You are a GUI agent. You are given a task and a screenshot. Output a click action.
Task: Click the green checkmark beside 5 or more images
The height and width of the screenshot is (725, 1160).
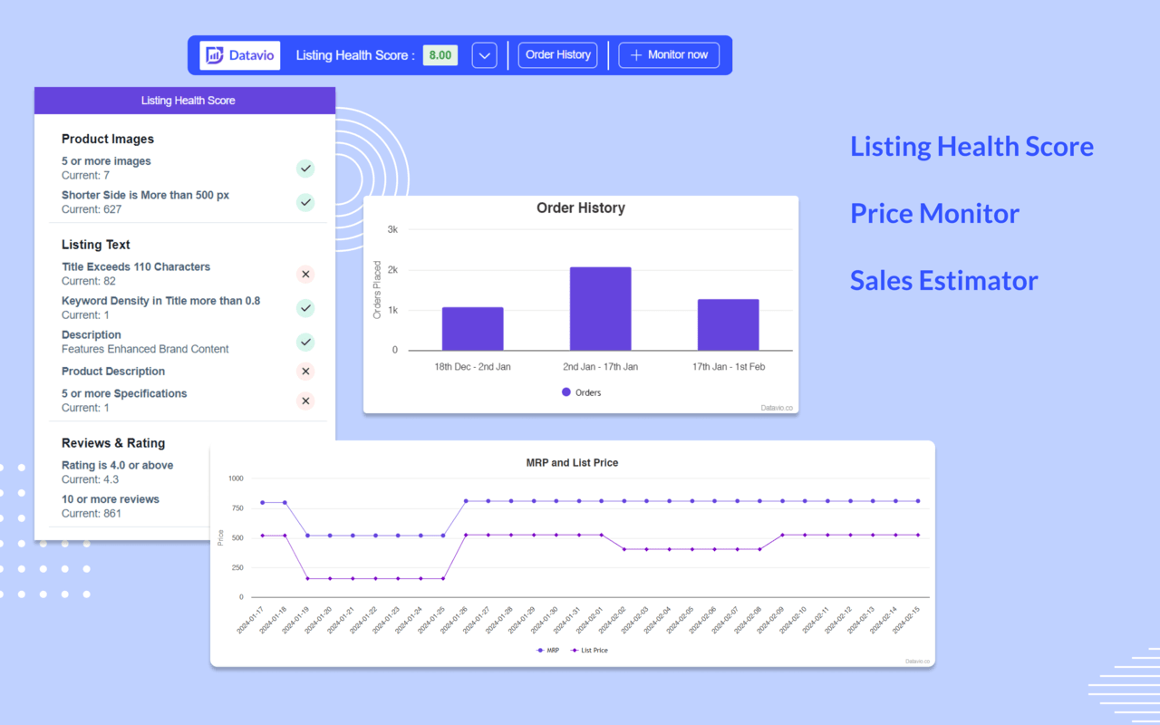point(305,169)
